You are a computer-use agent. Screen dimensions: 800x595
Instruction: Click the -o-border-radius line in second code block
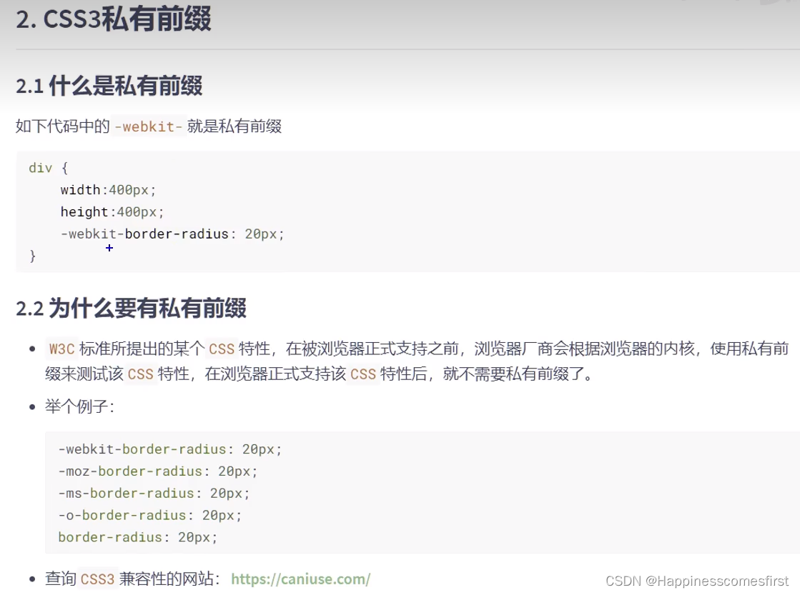point(147,515)
